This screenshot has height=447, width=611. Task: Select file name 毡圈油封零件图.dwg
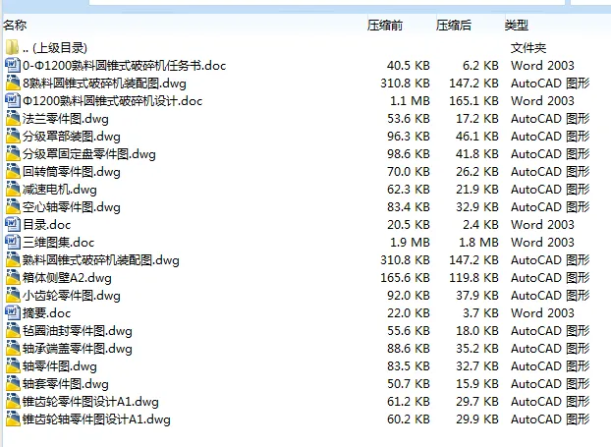(x=78, y=331)
